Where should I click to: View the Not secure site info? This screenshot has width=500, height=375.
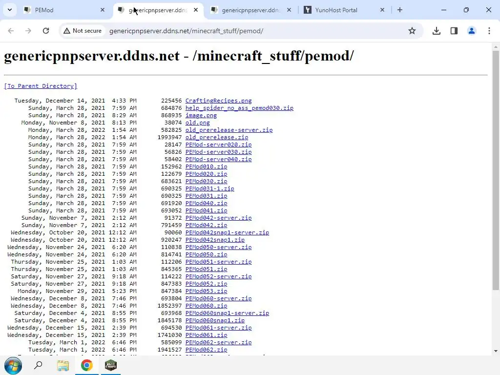pos(83,31)
